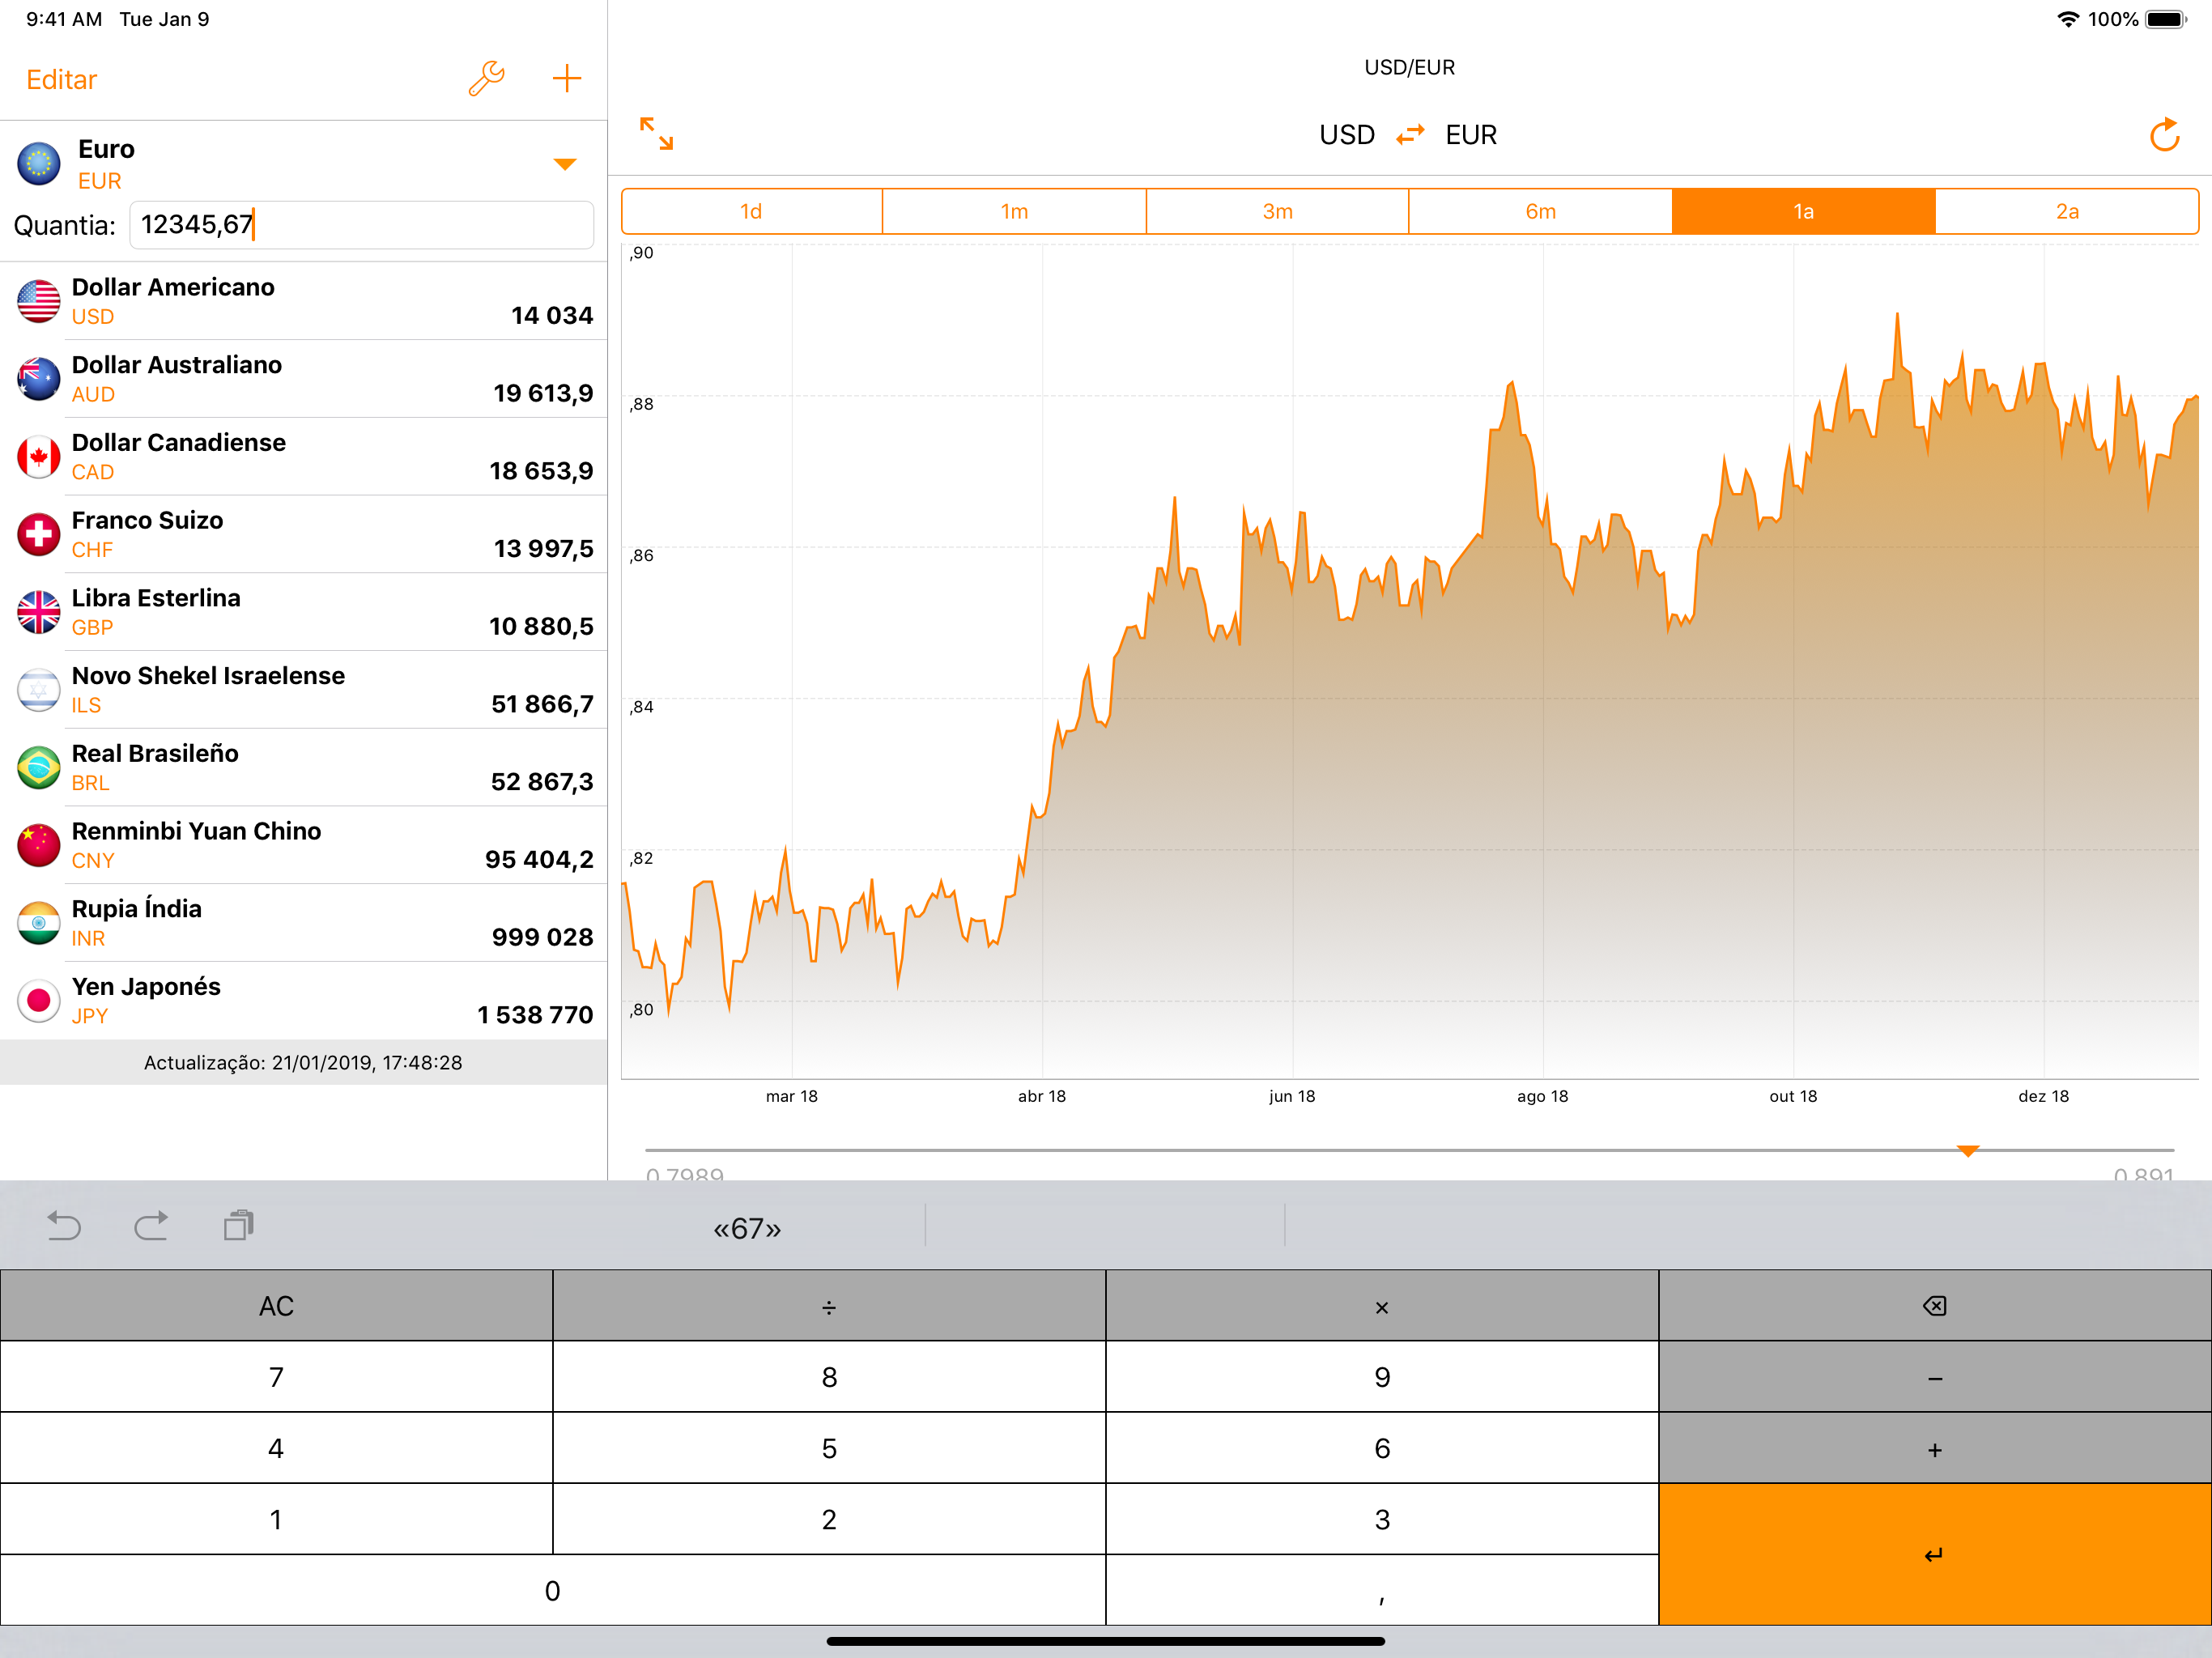This screenshot has height=1658, width=2212.
Task: Tap the Quantia amount input field
Action: 360,225
